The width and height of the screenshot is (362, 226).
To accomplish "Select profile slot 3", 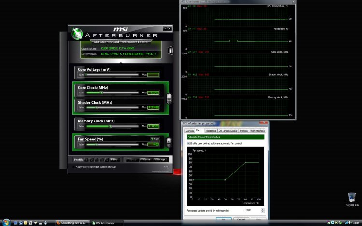I will click(97, 160).
